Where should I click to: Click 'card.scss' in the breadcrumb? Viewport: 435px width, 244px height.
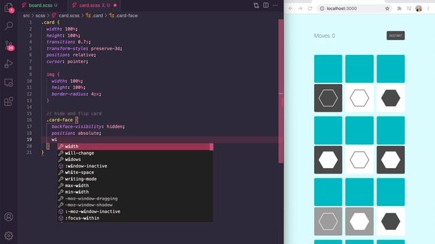click(x=69, y=16)
